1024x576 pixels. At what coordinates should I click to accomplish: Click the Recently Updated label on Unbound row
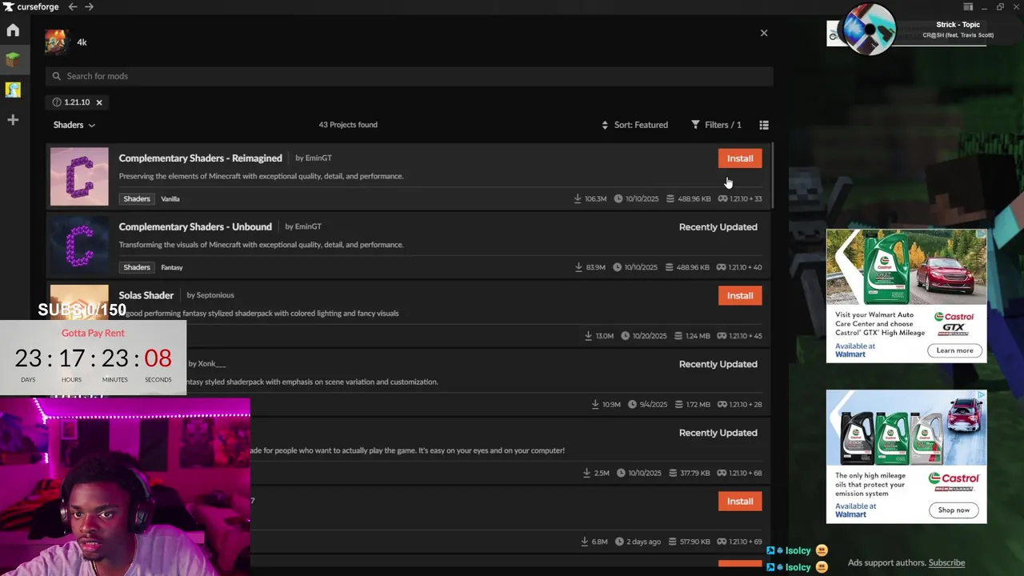click(718, 227)
